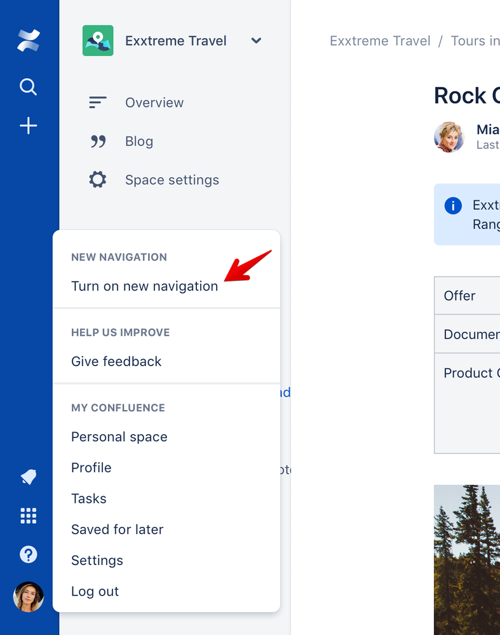Select Log out from the menu
This screenshot has height=635, width=500.
point(95,591)
